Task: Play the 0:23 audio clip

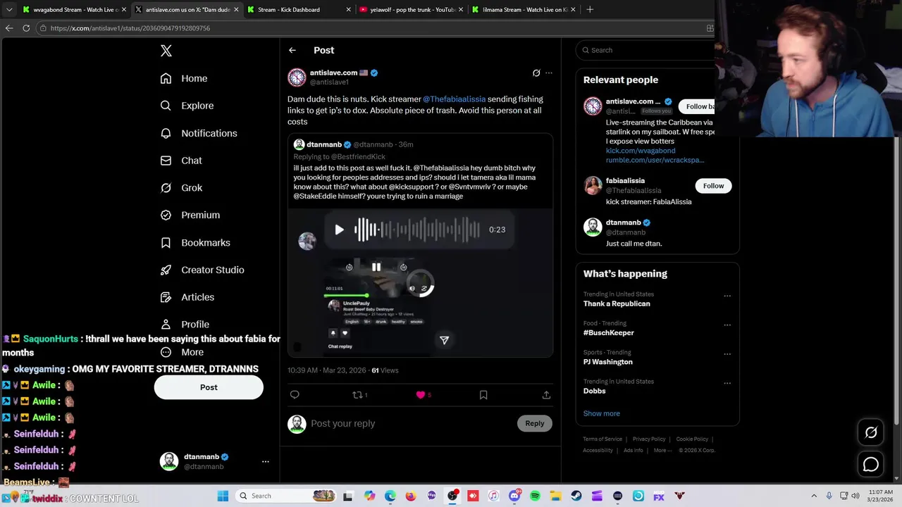Action: (339, 230)
